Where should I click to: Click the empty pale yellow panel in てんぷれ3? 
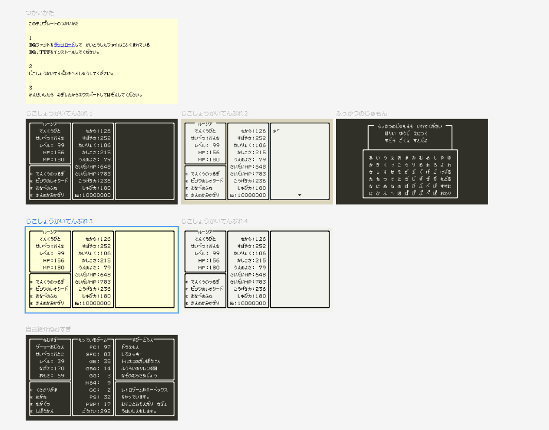(x=144, y=269)
